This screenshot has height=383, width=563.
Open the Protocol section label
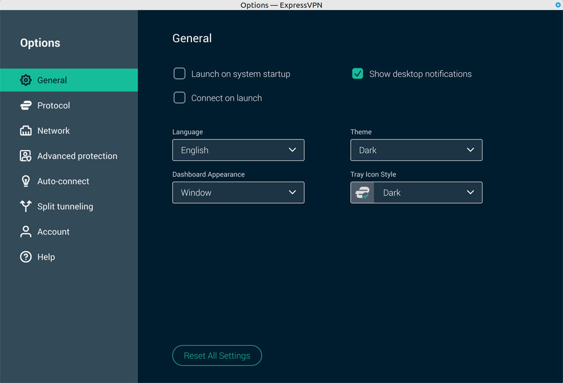(x=53, y=105)
